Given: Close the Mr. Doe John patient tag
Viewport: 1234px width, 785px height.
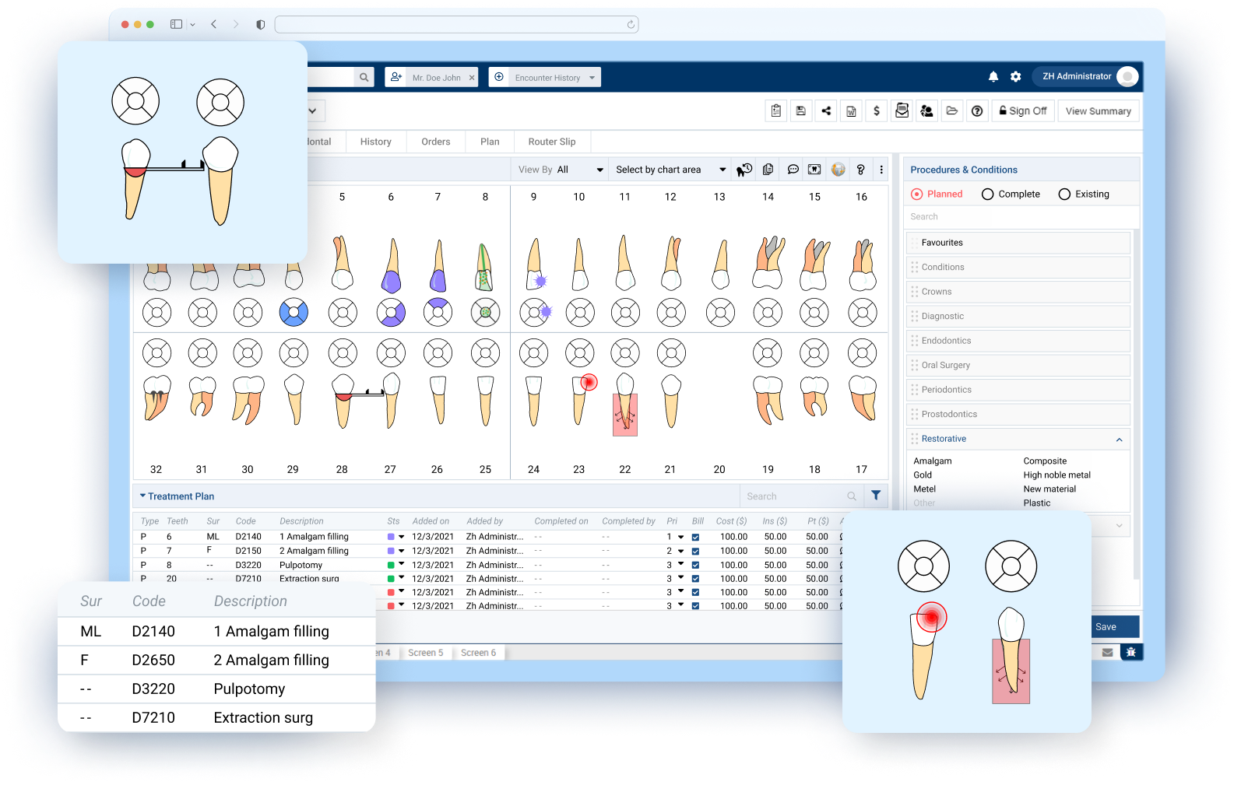Looking at the screenshot, I should (x=472, y=78).
